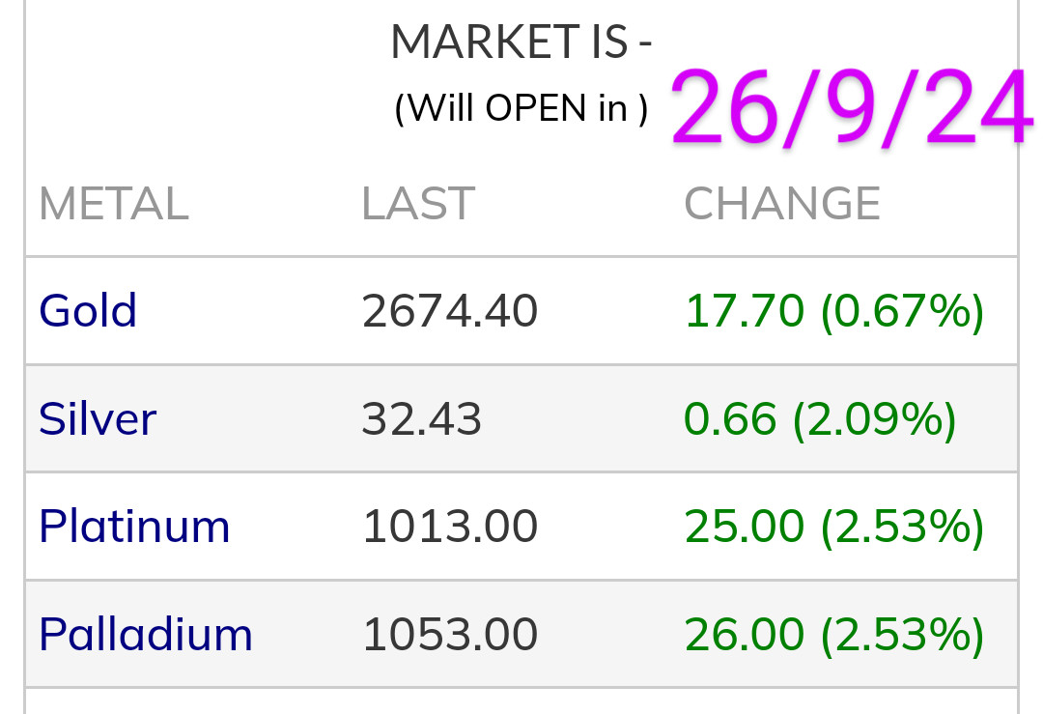
Task: Click Silver's change value 0.66 (2.09%)
Action: pyautogui.click(x=820, y=419)
